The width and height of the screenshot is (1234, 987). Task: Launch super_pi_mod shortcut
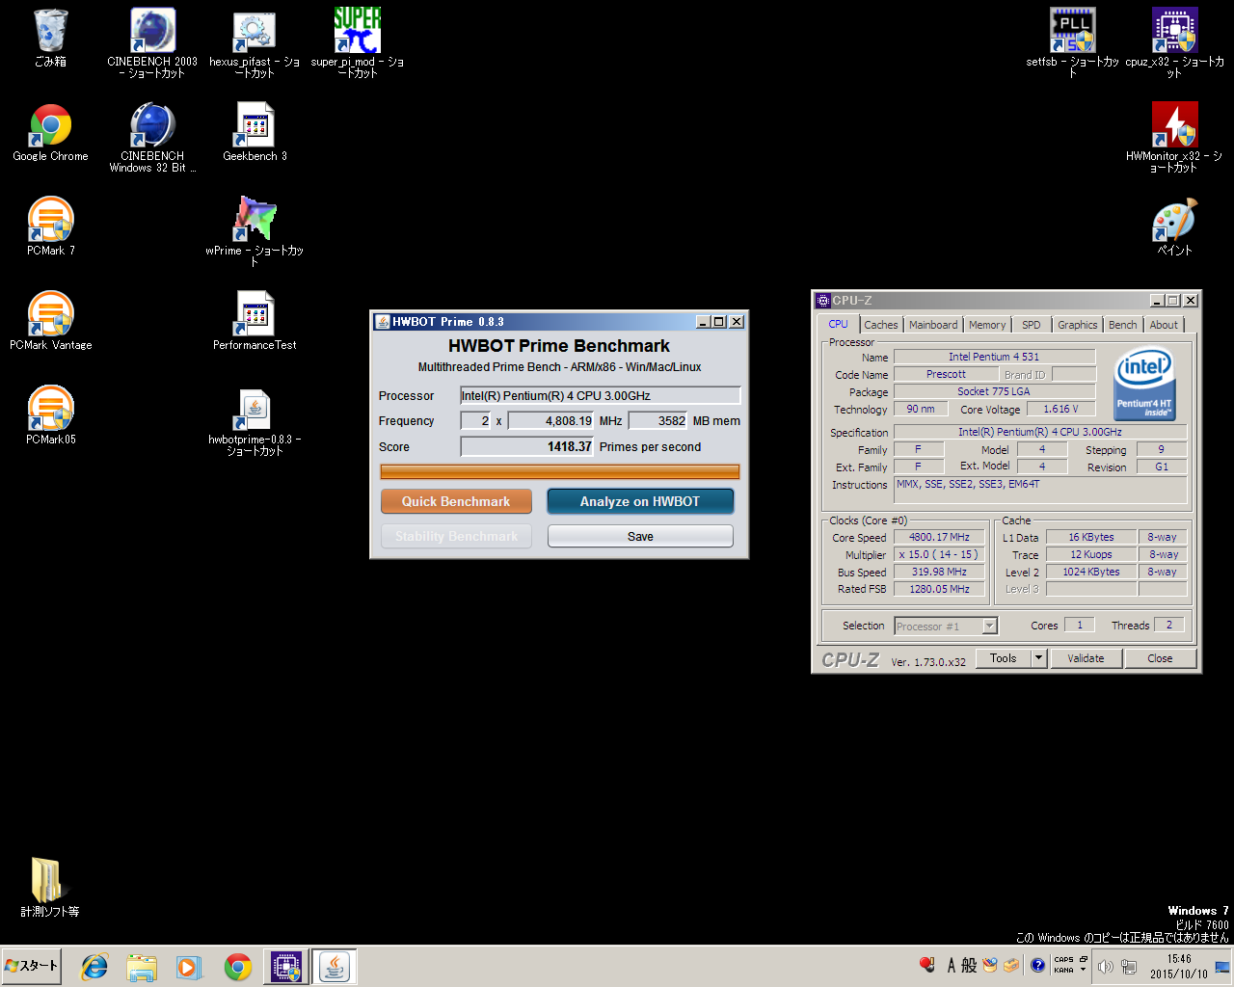[x=358, y=42]
